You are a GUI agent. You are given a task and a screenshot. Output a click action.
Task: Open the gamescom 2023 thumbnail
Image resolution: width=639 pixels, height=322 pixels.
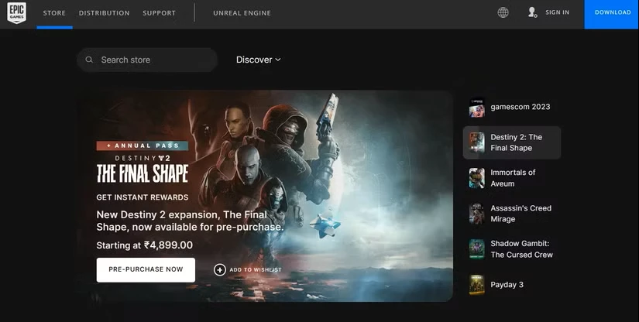476,108
